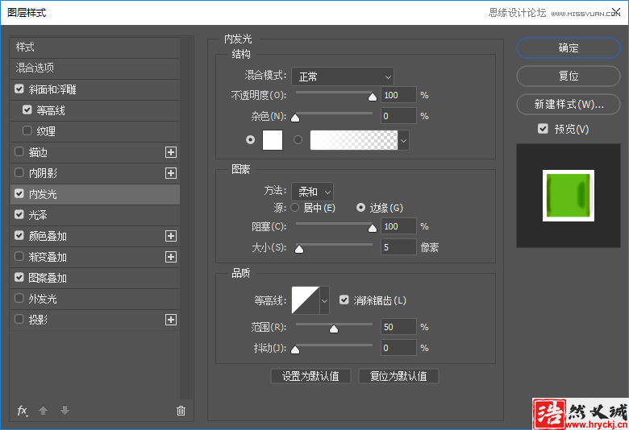The image size is (629, 430).
Task: Enable the 外发光 checkbox
Action: pyautogui.click(x=19, y=298)
